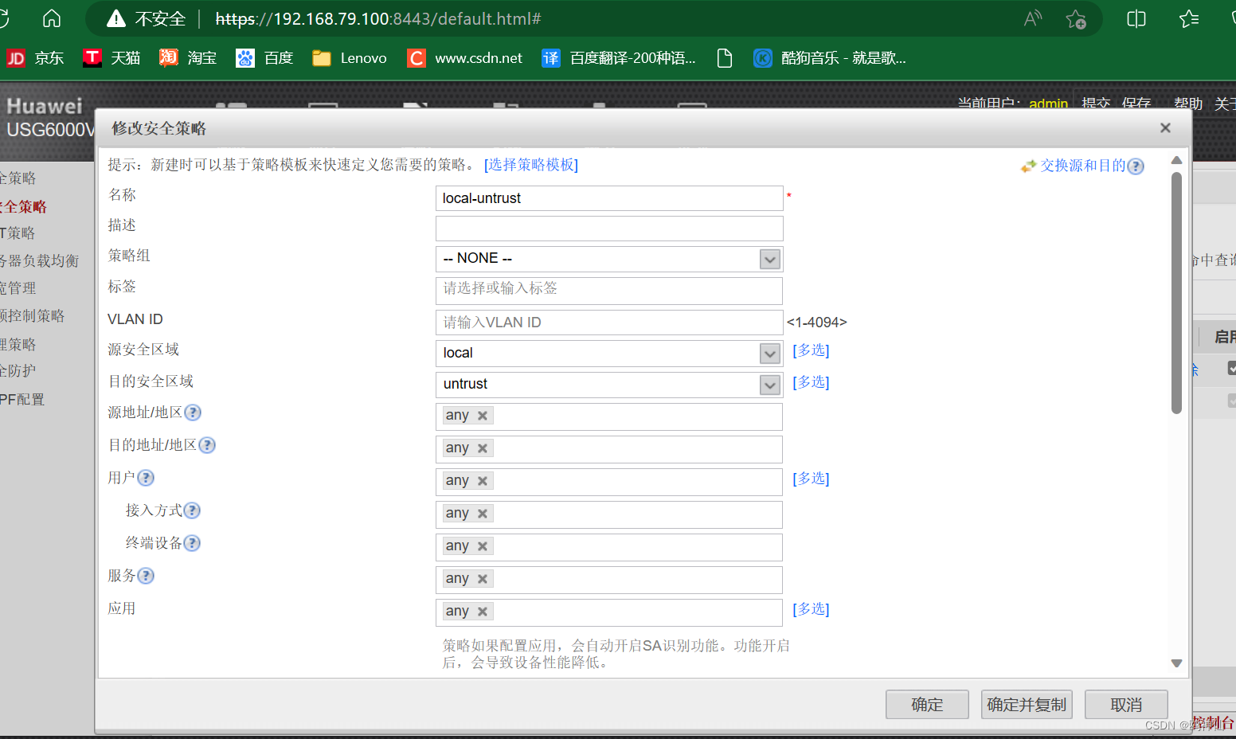Close the 修改安全策略 dialog

[x=1165, y=128]
